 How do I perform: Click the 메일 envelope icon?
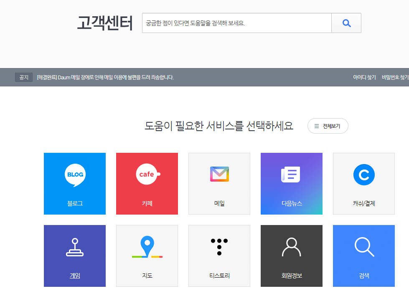[219, 175]
